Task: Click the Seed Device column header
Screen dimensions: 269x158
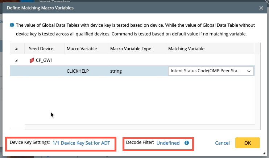Action: 41,49
